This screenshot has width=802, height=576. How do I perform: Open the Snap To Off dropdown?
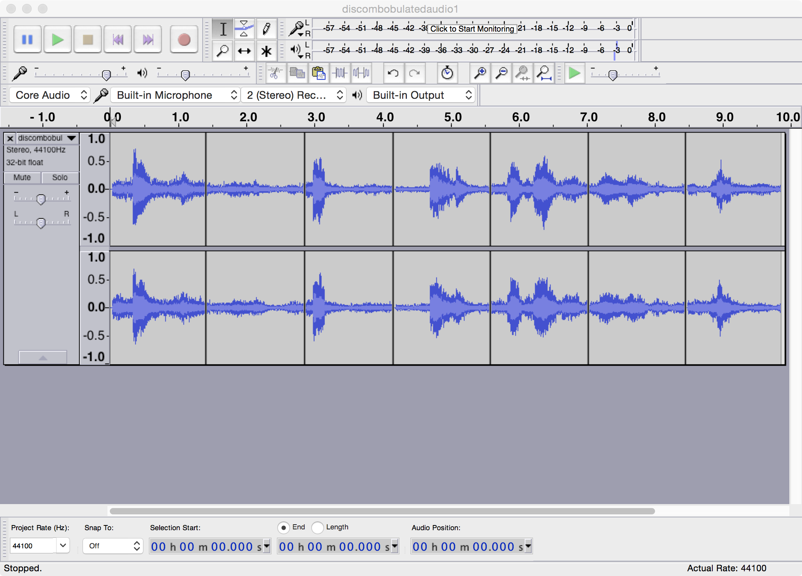pyautogui.click(x=113, y=546)
